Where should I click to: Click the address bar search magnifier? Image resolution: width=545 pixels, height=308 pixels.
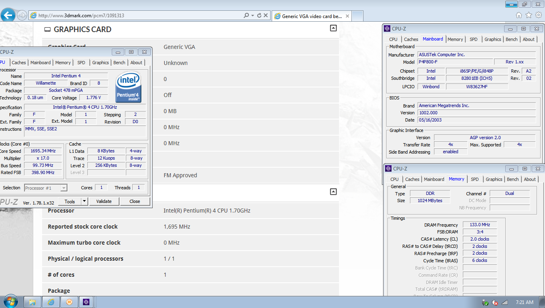coord(246,16)
